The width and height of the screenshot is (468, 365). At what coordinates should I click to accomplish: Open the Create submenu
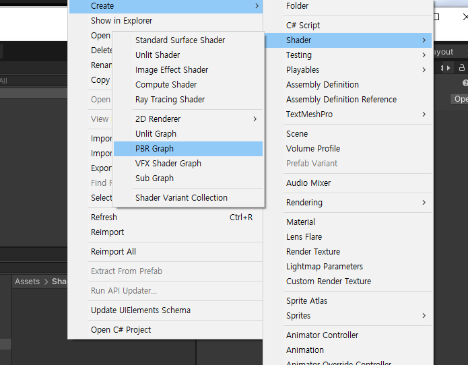[166, 6]
